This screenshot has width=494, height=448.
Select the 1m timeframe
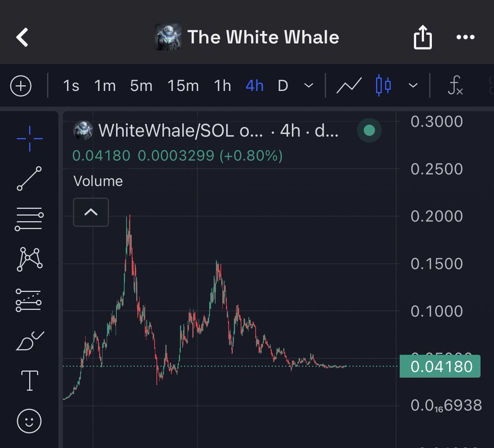(105, 86)
